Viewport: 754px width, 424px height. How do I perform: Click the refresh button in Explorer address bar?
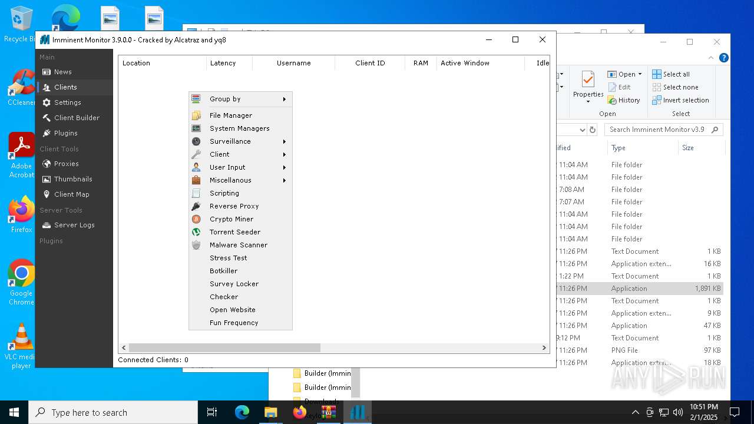[593, 130]
